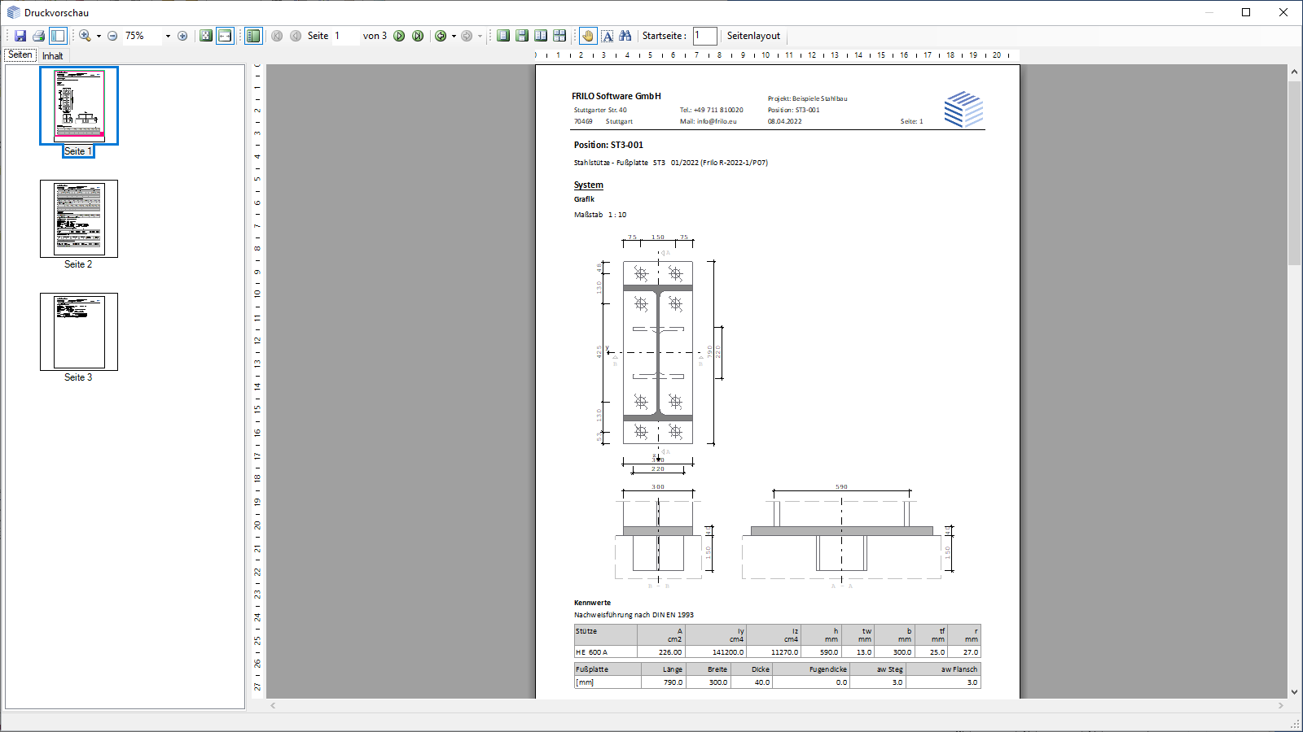
Task: Open the back navigation history dropdown
Action: (x=454, y=36)
